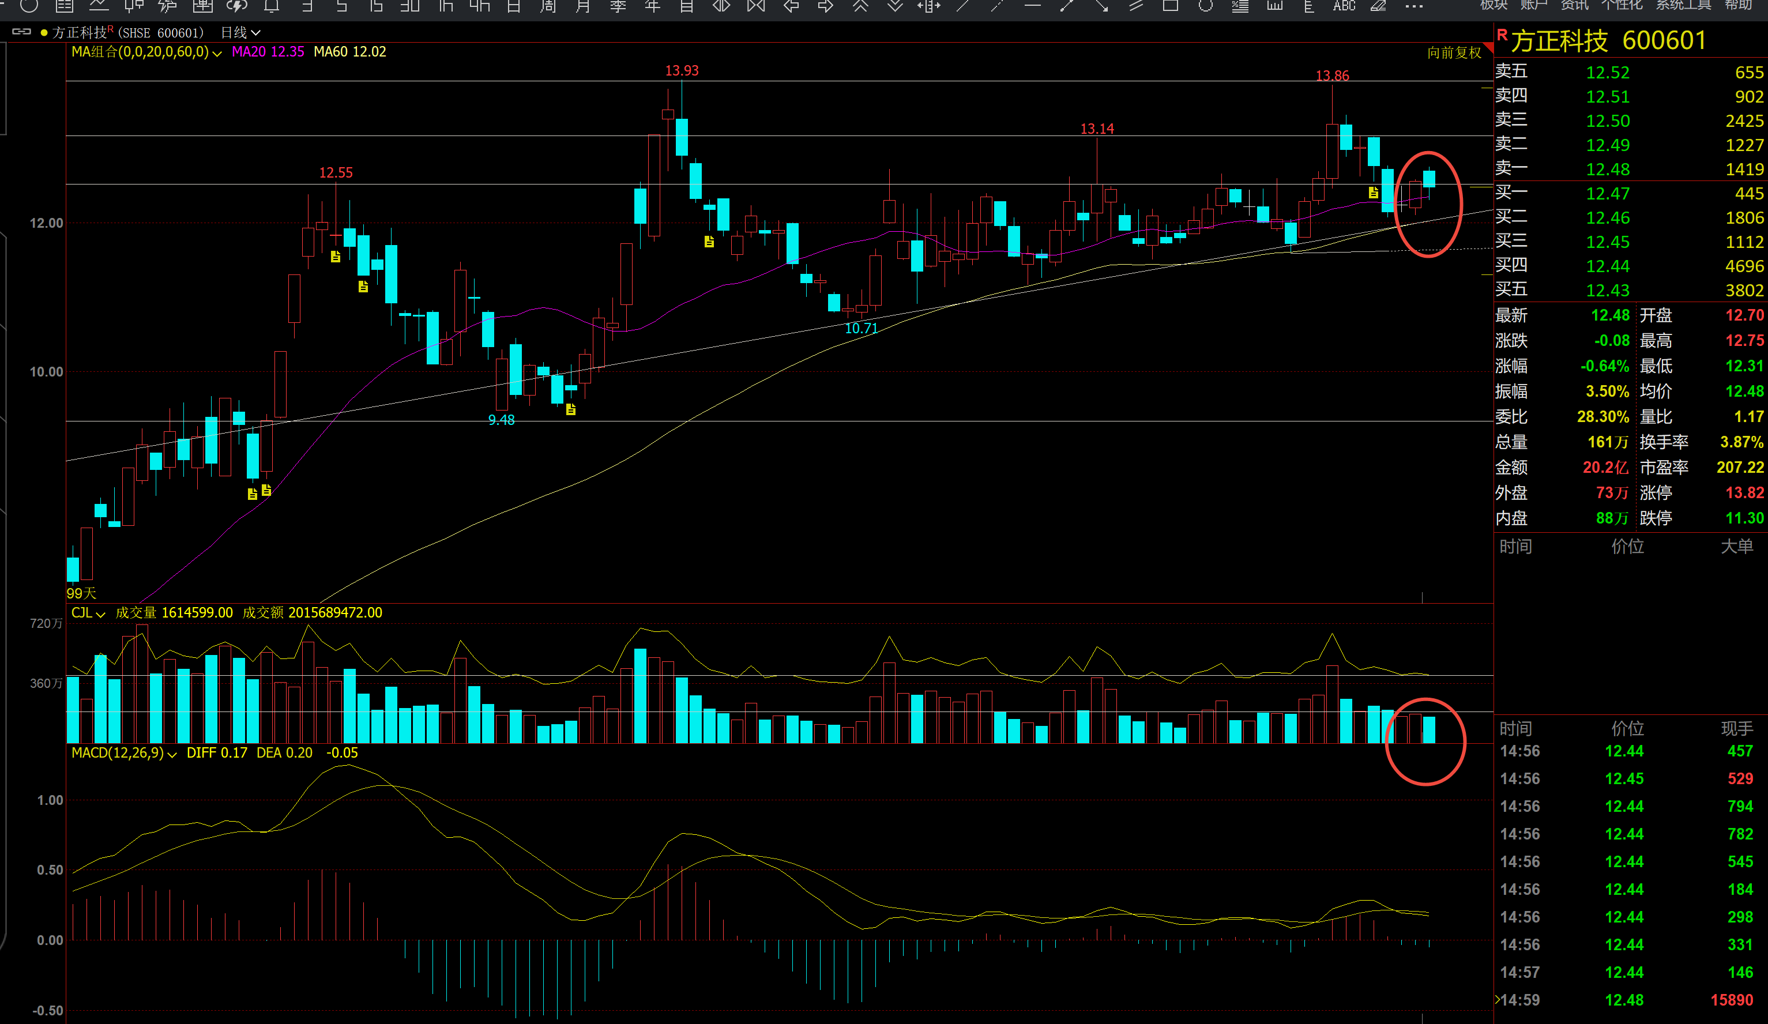Select the eraser tool in toolbar
This screenshot has height=1024, width=1768.
click(x=1379, y=6)
